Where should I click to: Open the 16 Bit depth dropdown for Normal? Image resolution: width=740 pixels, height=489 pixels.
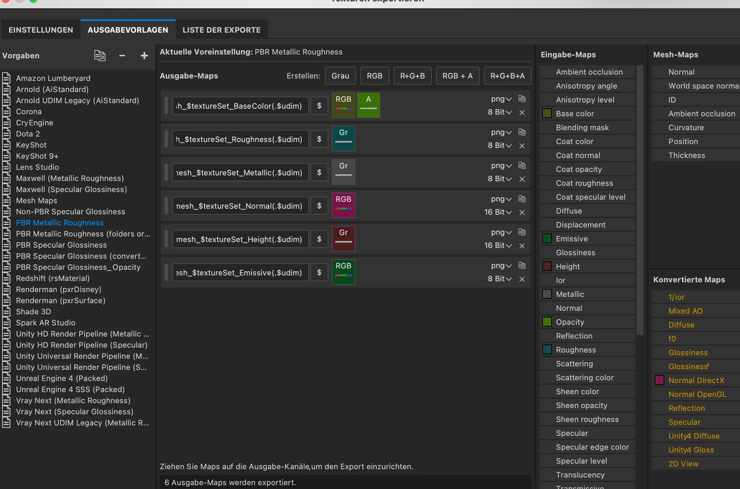point(498,212)
